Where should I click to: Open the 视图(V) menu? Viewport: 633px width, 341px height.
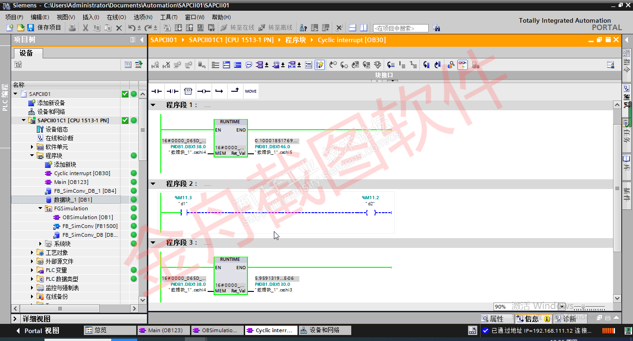pos(66,17)
